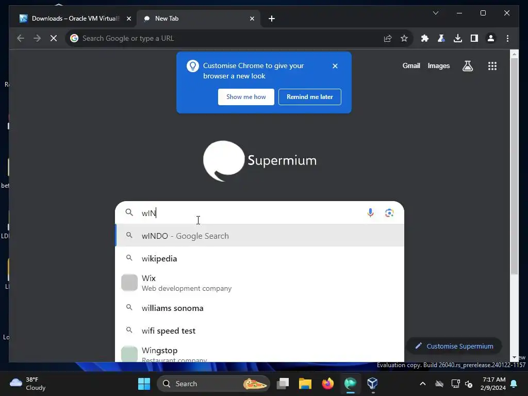
Task: Open the Experiments flask icon in toolbar
Action: [441, 38]
